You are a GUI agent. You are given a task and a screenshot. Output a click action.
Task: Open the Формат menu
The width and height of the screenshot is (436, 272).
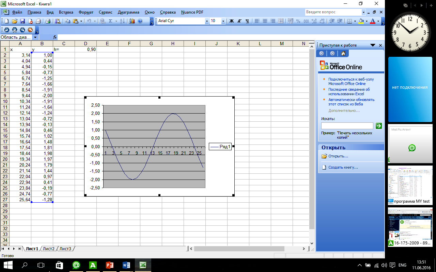86,12
